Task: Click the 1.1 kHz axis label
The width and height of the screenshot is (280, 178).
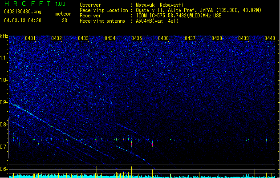Action: pos(4,58)
